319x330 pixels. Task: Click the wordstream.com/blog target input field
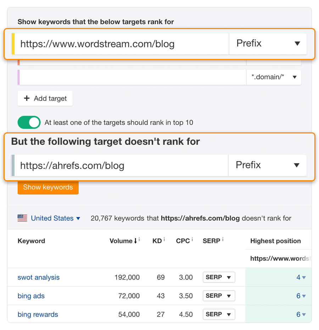coord(122,44)
